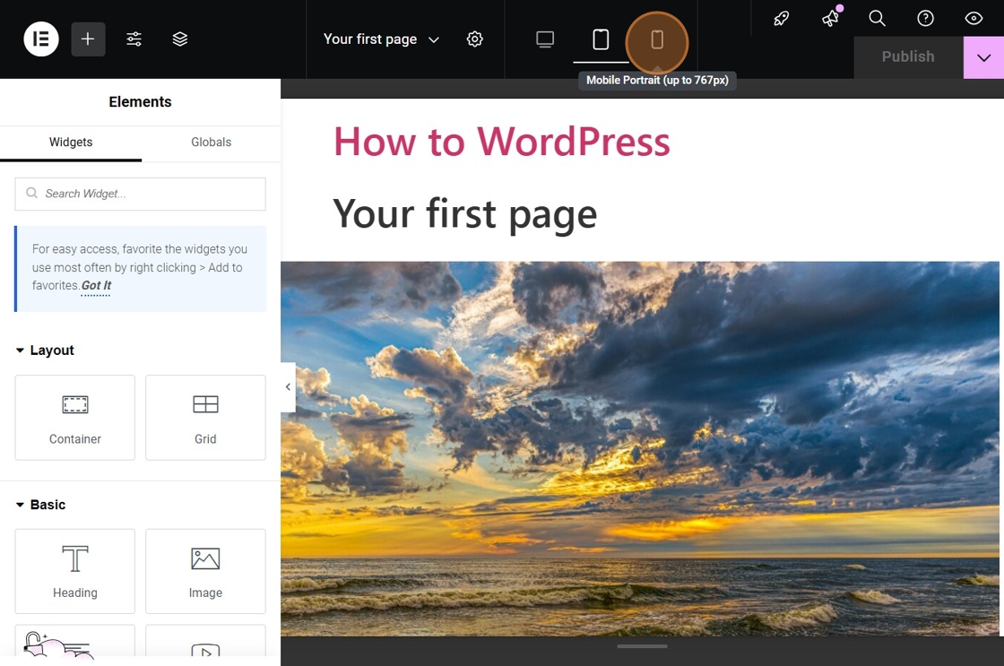This screenshot has width=1004, height=666.
Task: Switch to the Globals tab
Action: [x=212, y=143]
